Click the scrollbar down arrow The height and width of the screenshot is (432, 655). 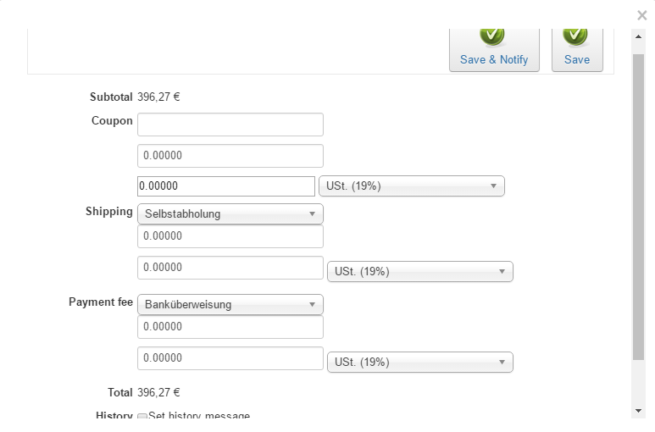coord(639,411)
